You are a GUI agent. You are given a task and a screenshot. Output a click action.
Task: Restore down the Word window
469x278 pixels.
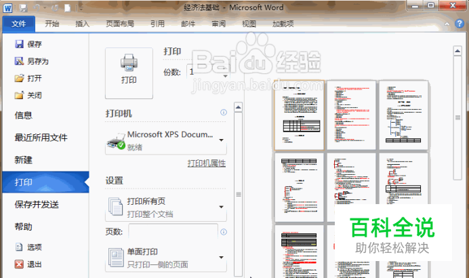tap(431, 5)
